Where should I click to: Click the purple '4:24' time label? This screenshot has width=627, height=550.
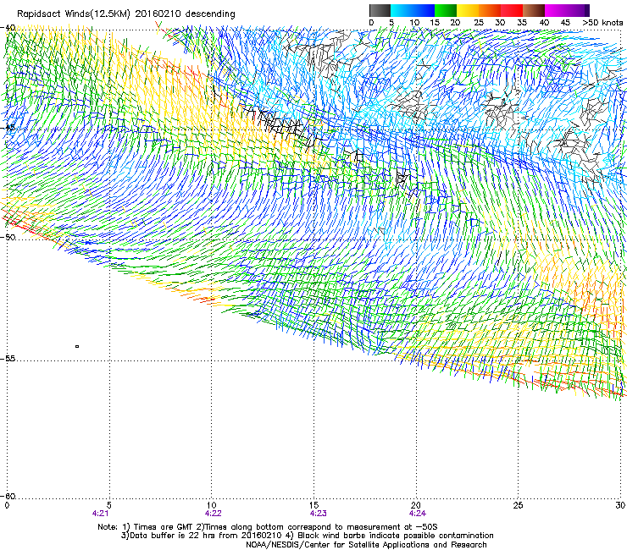(418, 514)
